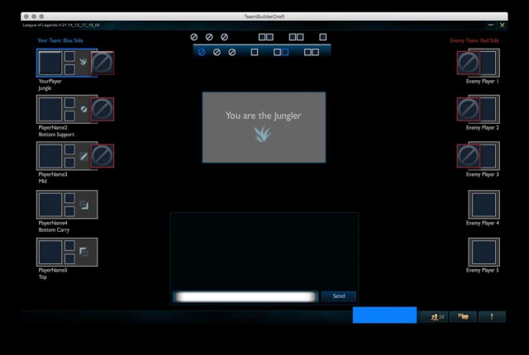The image size is (529, 355).
Task: Open the friends list icon in the bottom bar
Action: 435,316
